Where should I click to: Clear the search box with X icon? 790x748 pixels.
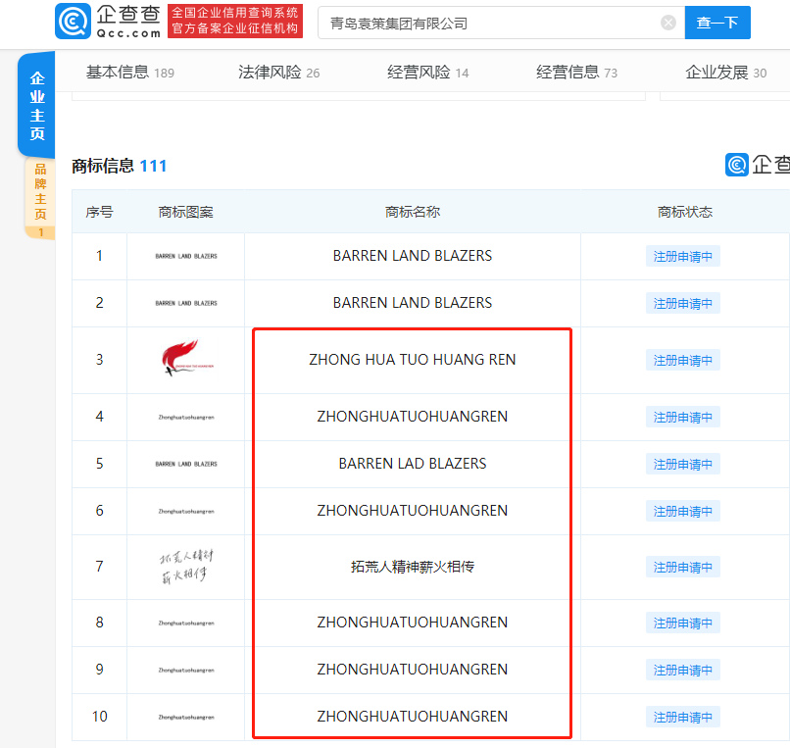coord(668,23)
